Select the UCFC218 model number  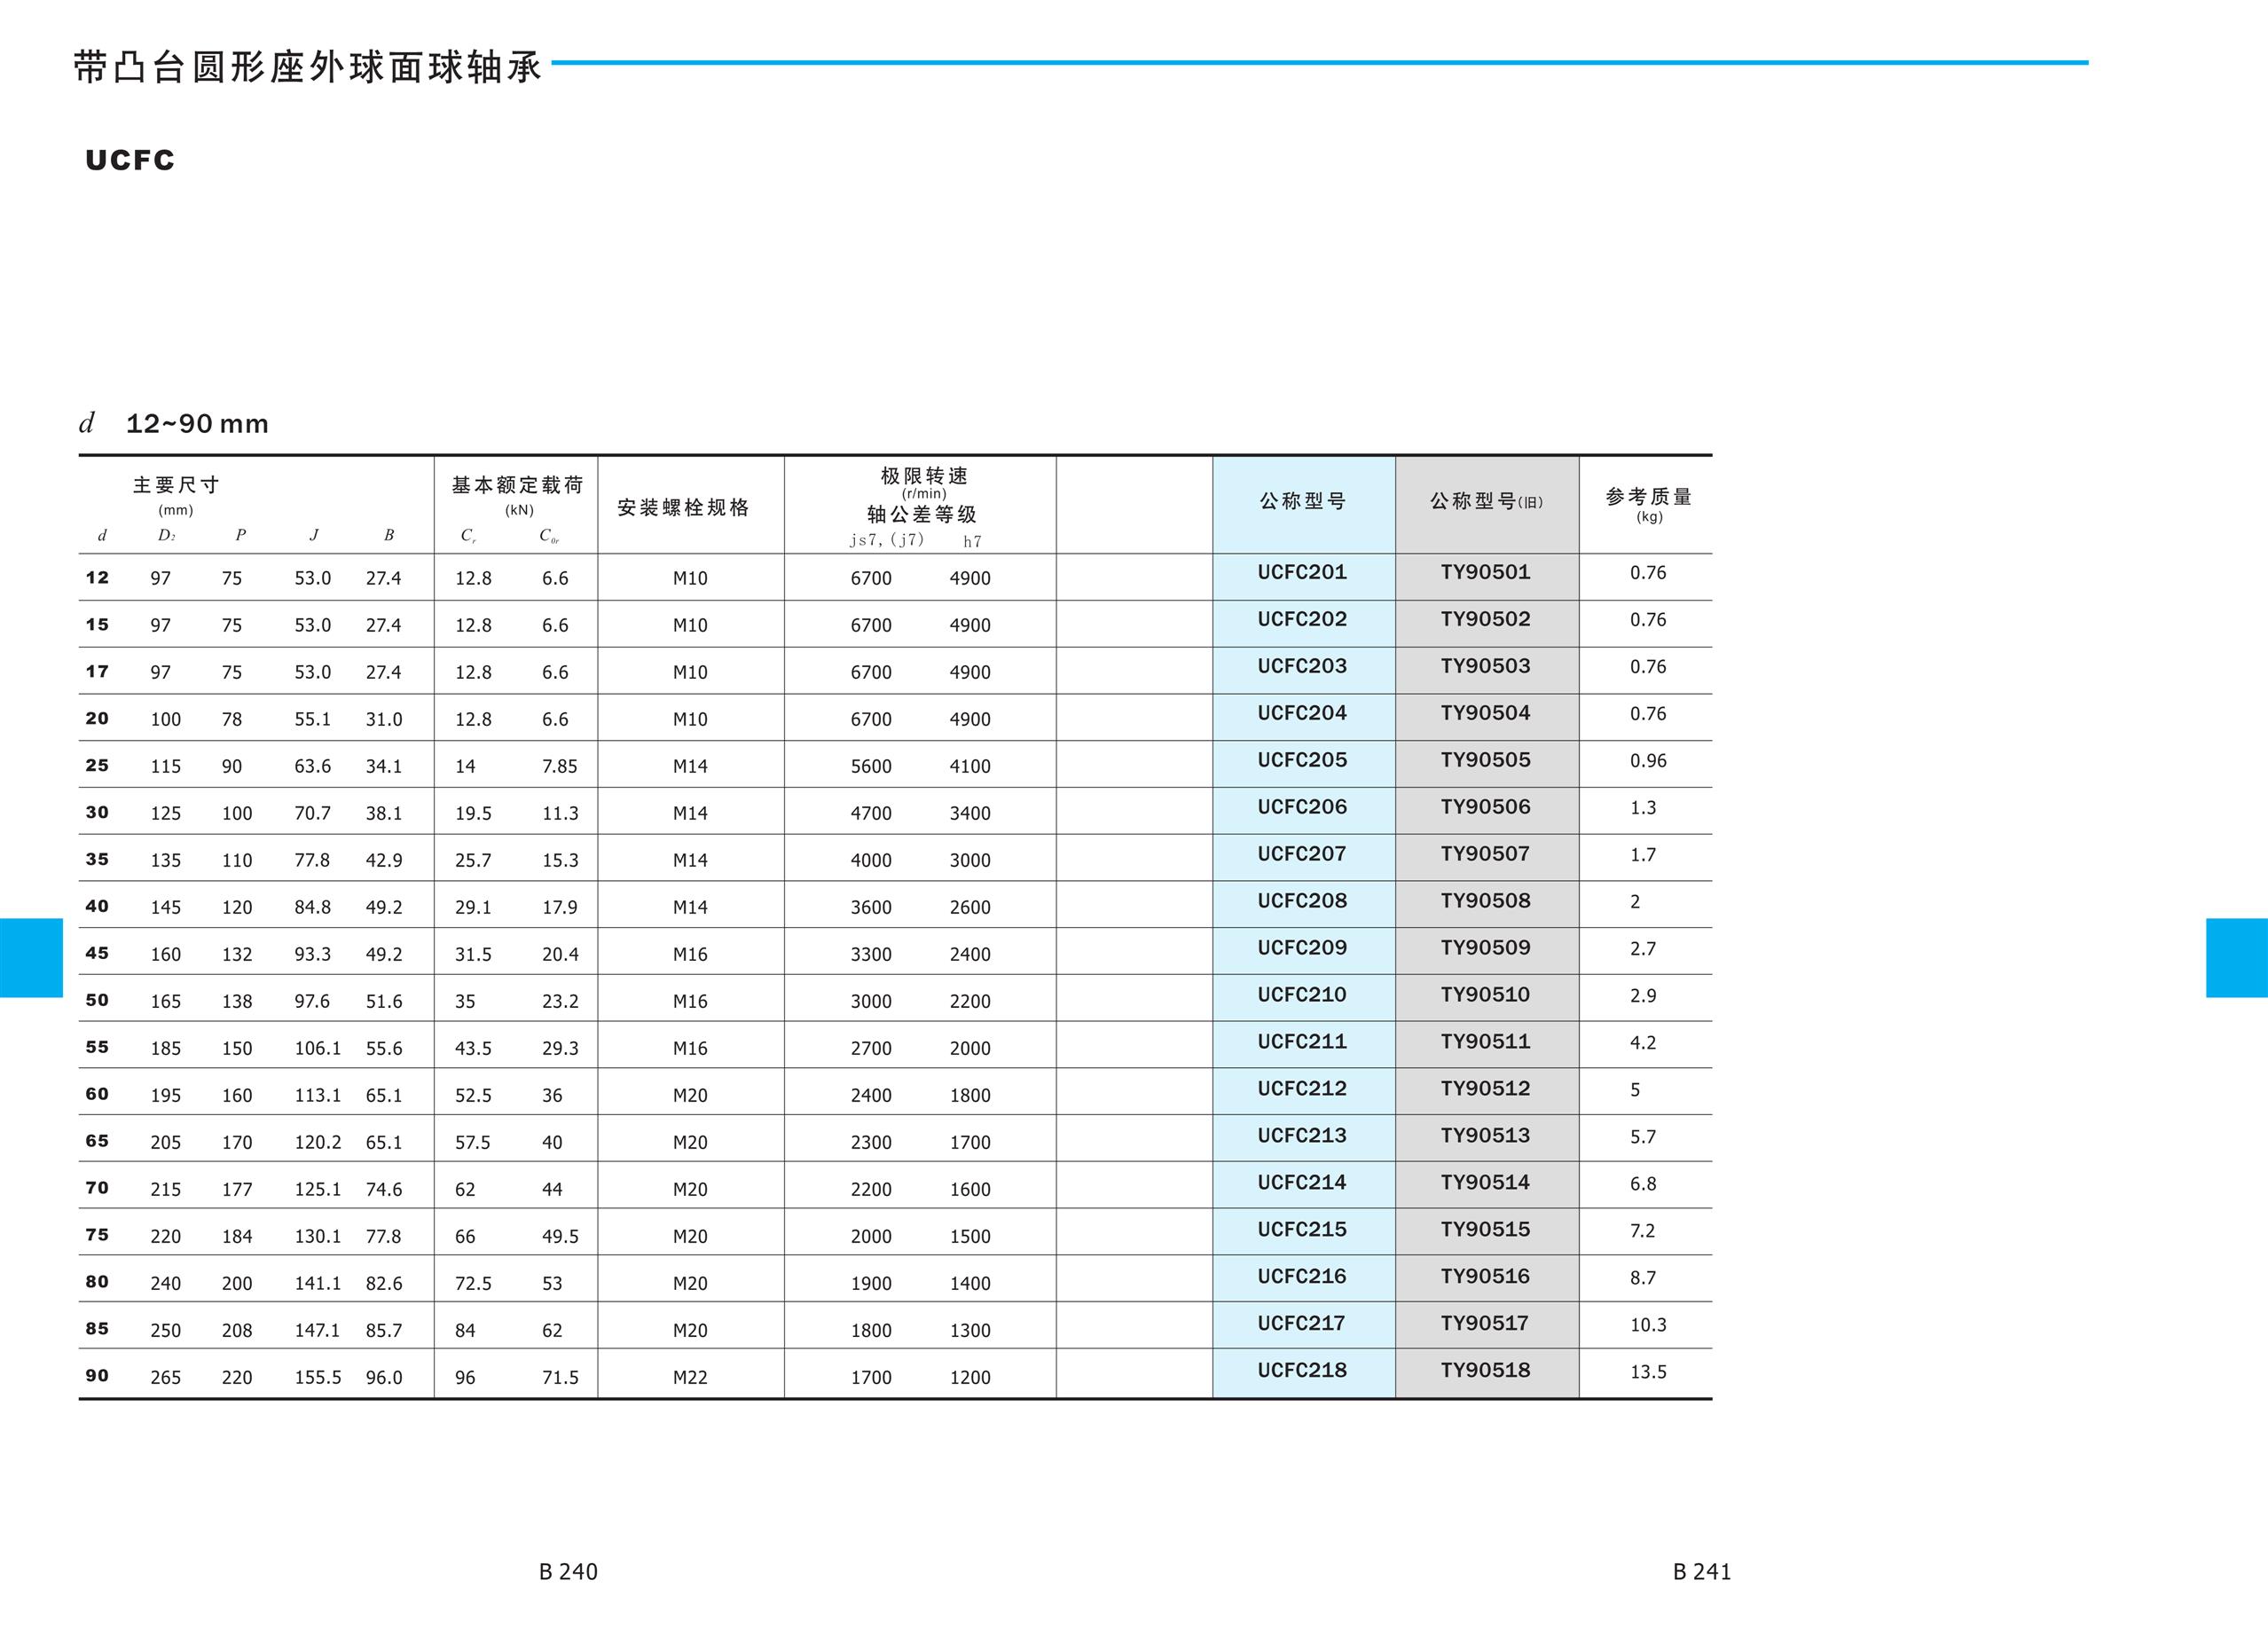click(1302, 1370)
